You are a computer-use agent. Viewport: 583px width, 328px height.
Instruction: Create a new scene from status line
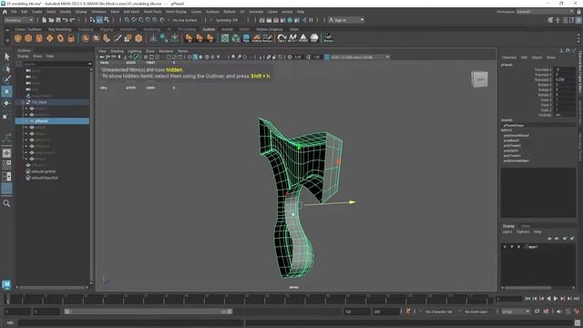click(x=45, y=20)
